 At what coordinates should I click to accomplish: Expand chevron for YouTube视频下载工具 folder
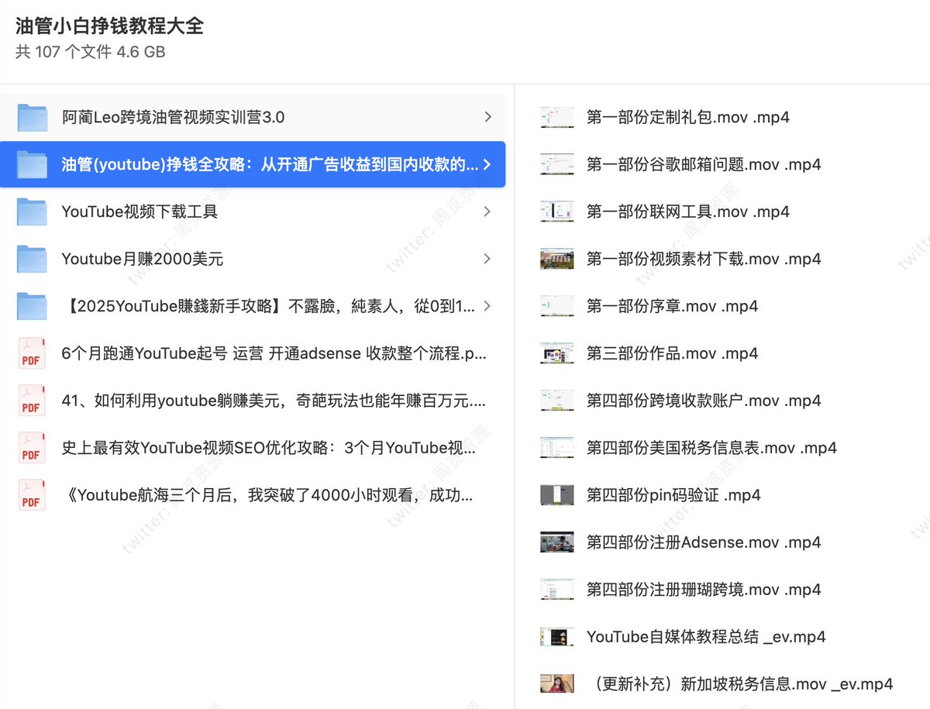click(487, 212)
